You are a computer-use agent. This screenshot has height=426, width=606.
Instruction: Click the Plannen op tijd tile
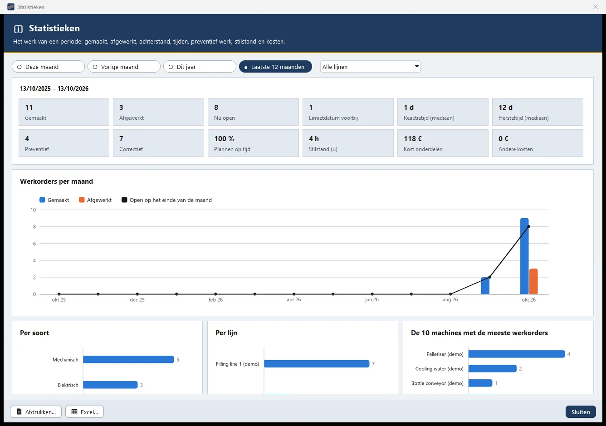pos(253,143)
